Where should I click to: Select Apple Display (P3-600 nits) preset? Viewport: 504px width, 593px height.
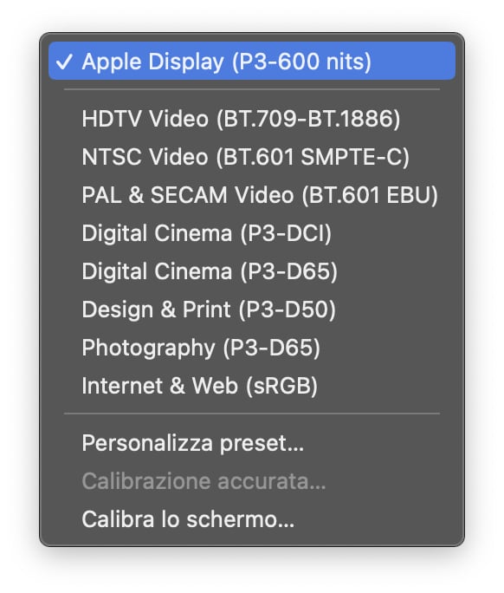[252, 61]
